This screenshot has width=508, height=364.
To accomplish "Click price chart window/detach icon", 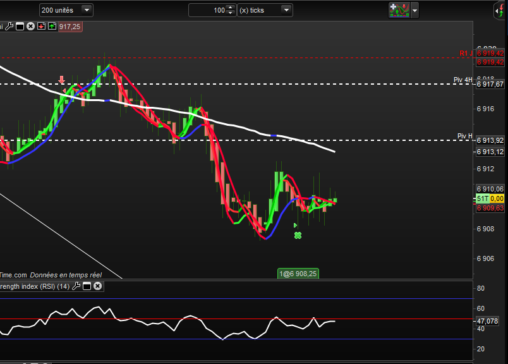I will point(20,27).
